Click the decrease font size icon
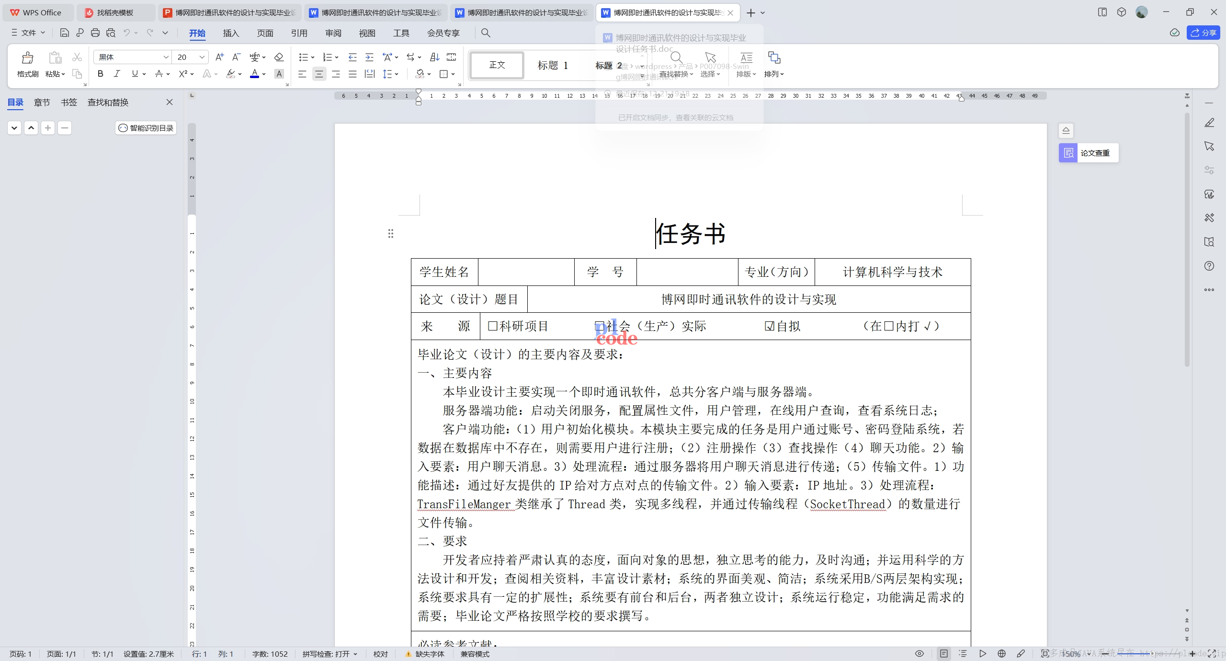The image size is (1226, 661). [x=236, y=57]
